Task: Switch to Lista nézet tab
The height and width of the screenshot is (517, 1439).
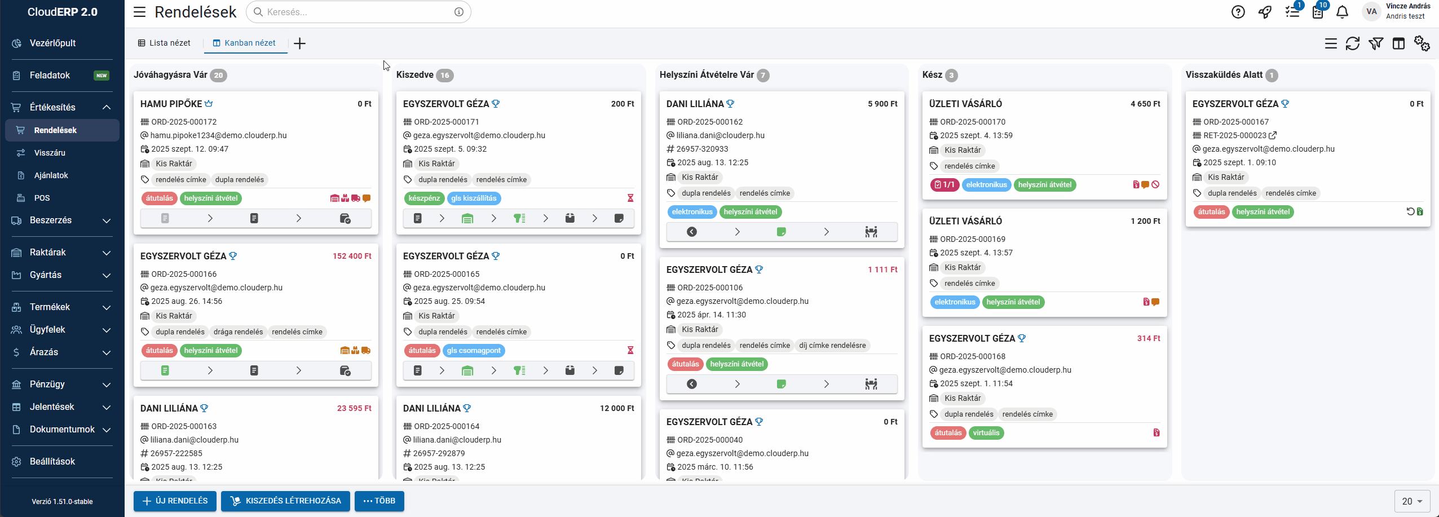Action: pos(164,43)
